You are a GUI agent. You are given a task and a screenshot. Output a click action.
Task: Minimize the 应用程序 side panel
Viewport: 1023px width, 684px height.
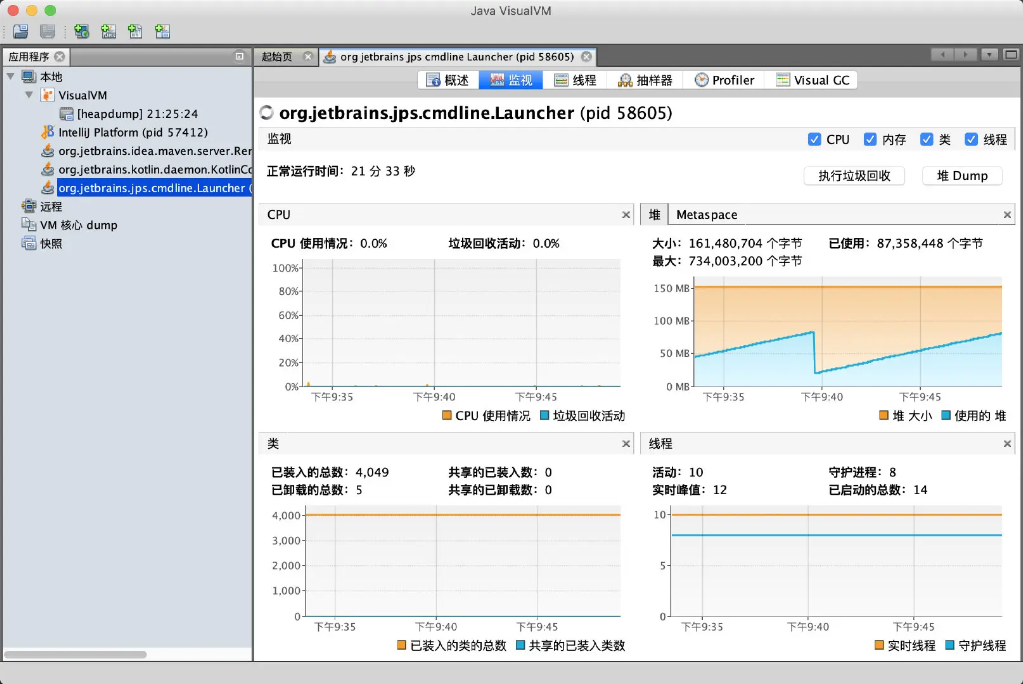coord(240,56)
